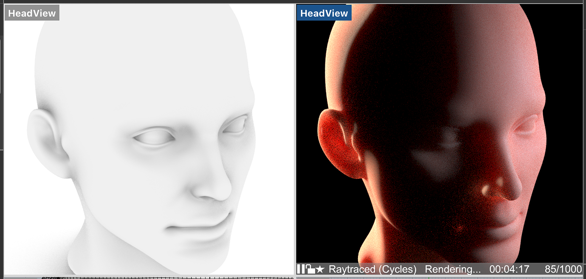Click the Raytraced (Cycles) display mode label

[x=373, y=269]
